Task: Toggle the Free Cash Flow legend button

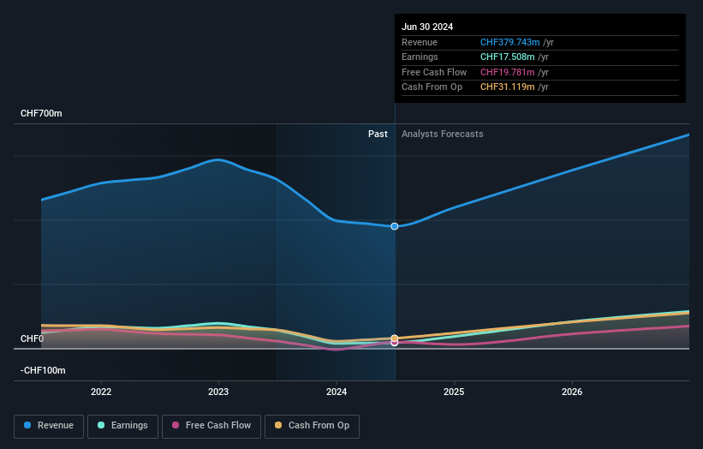Action: click(211, 426)
